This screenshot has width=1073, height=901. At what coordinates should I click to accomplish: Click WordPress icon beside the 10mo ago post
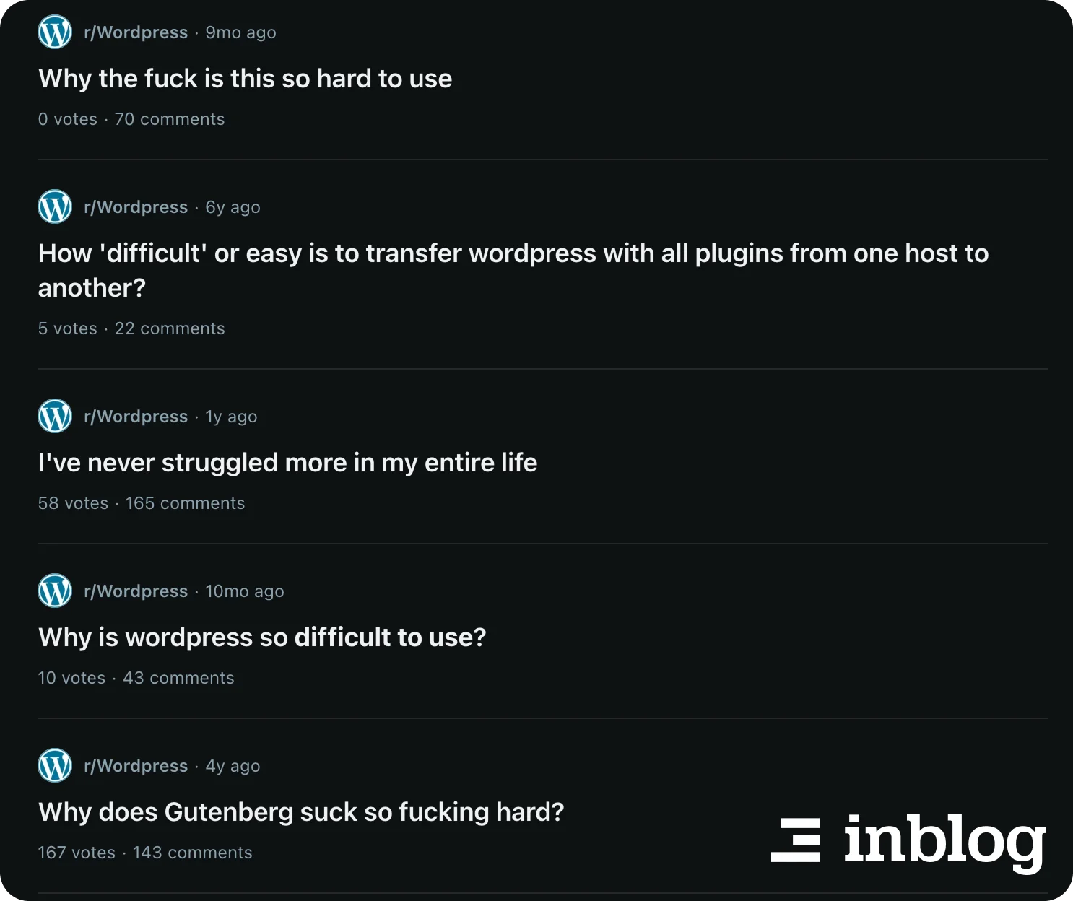click(x=55, y=591)
